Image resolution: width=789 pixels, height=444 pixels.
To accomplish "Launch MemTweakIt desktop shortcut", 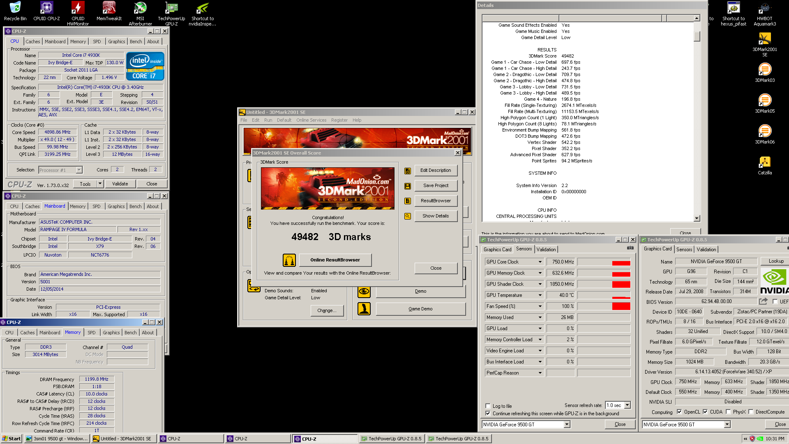I will [109, 11].
